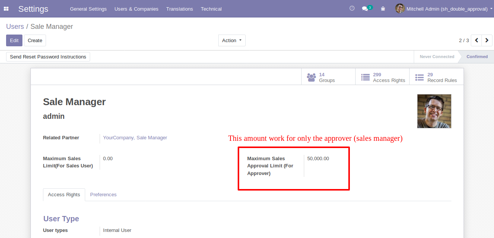The width and height of the screenshot is (494, 238).
Task: Go to previous record arrow
Action: [476, 40]
